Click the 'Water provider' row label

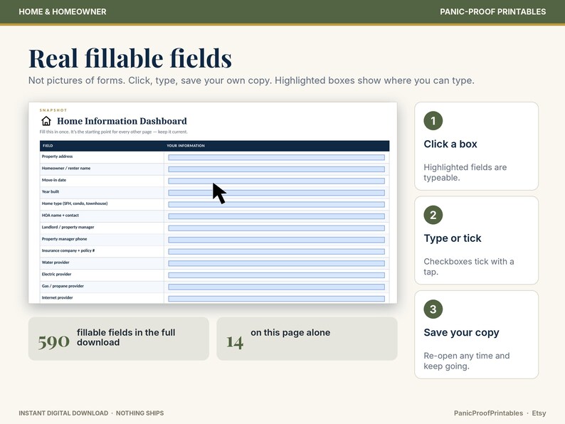55,263
